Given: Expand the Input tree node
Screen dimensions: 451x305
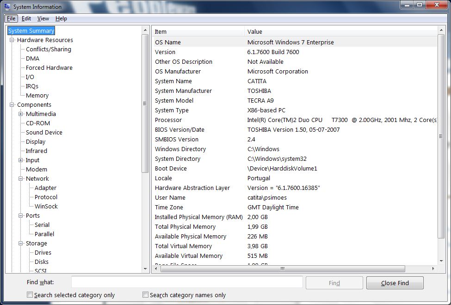Looking at the screenshot, I should [21, 160].
